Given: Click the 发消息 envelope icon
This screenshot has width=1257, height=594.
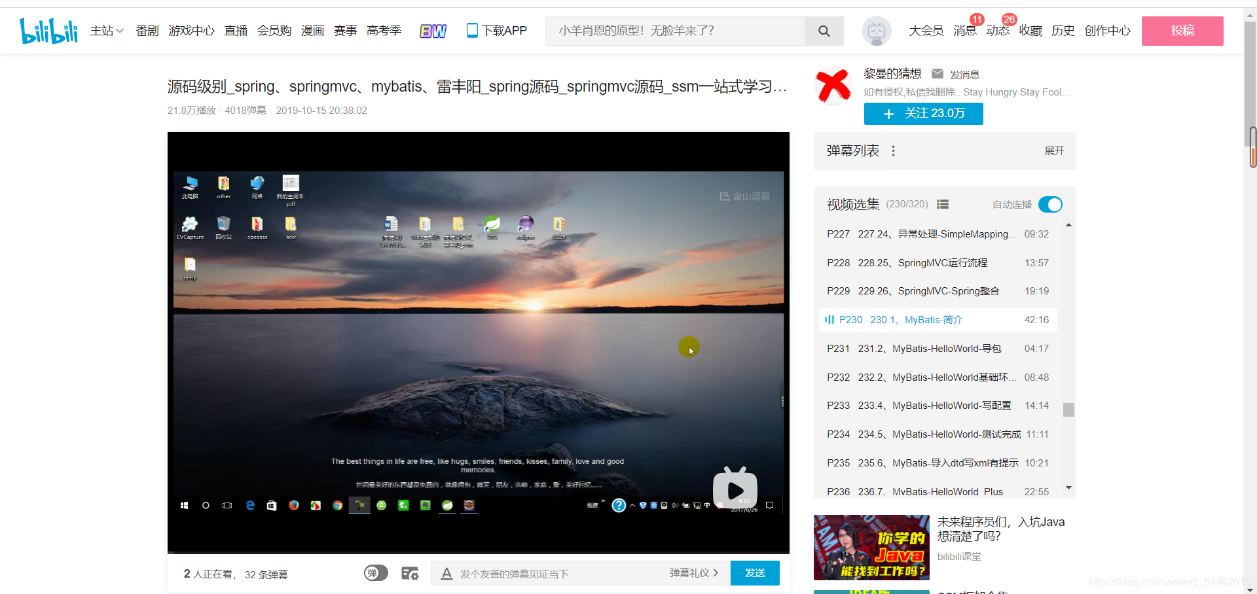Looking at the screenshot, I should tap(938, 74).
